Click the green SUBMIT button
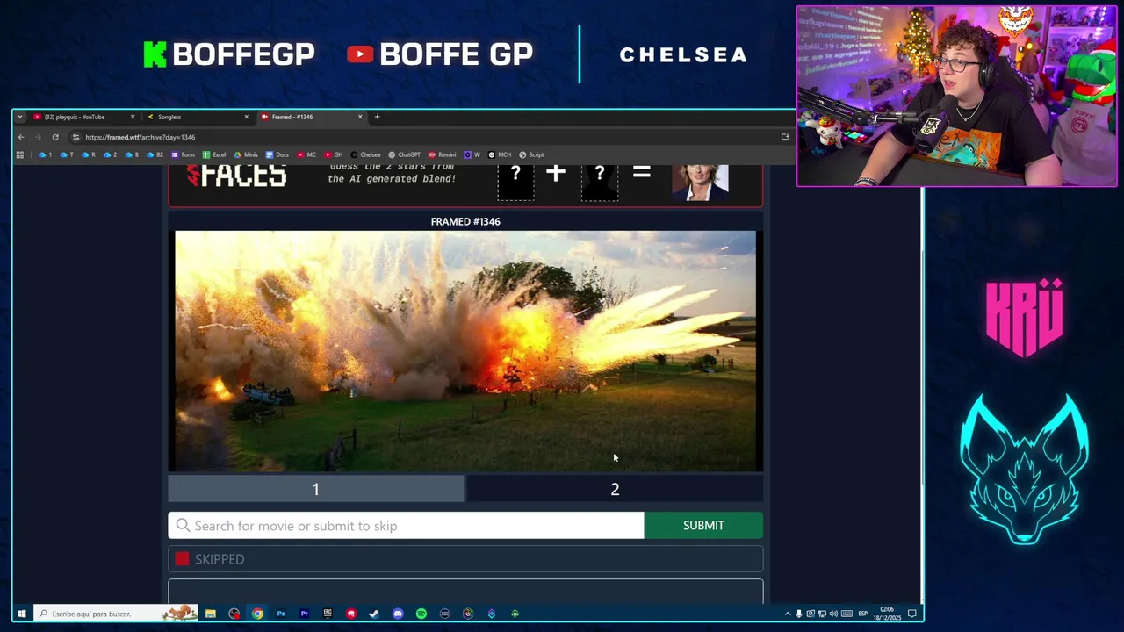Viewport: 1124px width, 632px height. click(703, 526)
